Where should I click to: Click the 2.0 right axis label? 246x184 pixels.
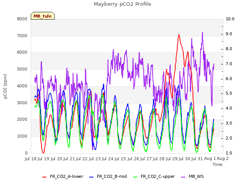229,138
